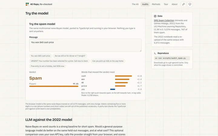Click the 99.8% probability value
The width and height of the screenshot is (218, 136).
coord(76,84)
